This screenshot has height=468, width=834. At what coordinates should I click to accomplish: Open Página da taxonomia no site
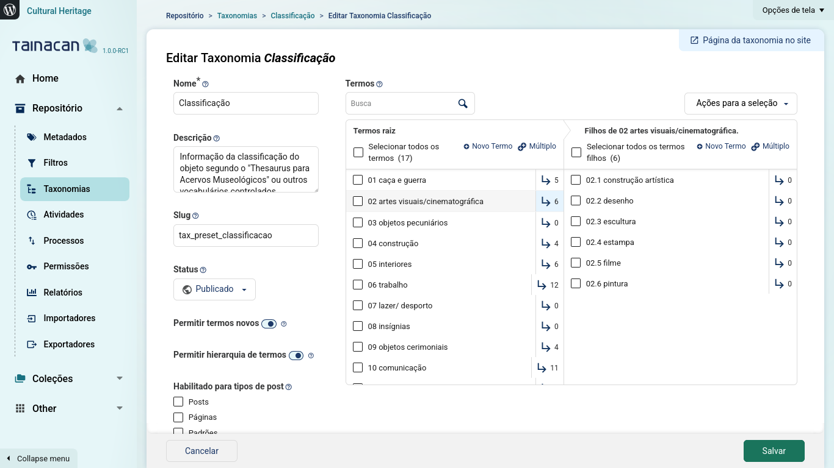pyautogui.click(x=750, y=40)
